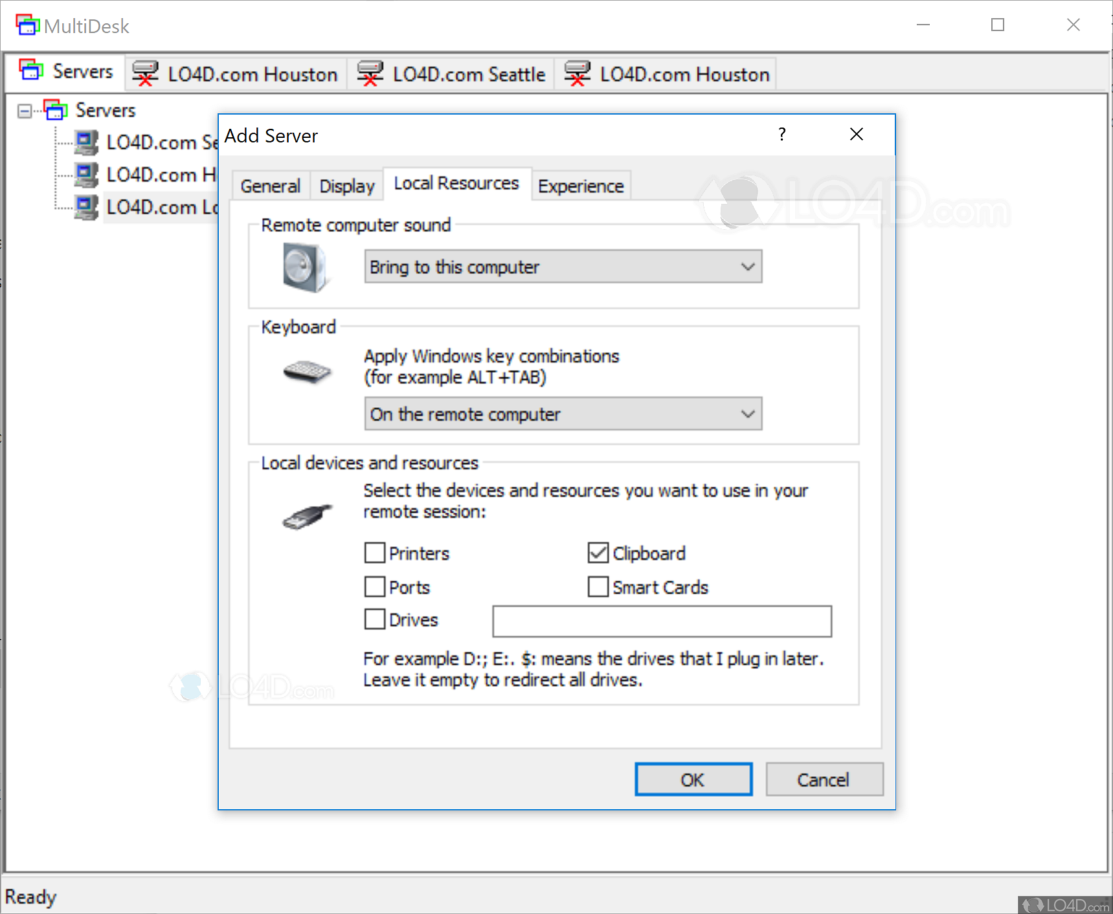This screenshot has width=1113, height=914.
Task: Open the Display tab
Action: click(346, 185)
